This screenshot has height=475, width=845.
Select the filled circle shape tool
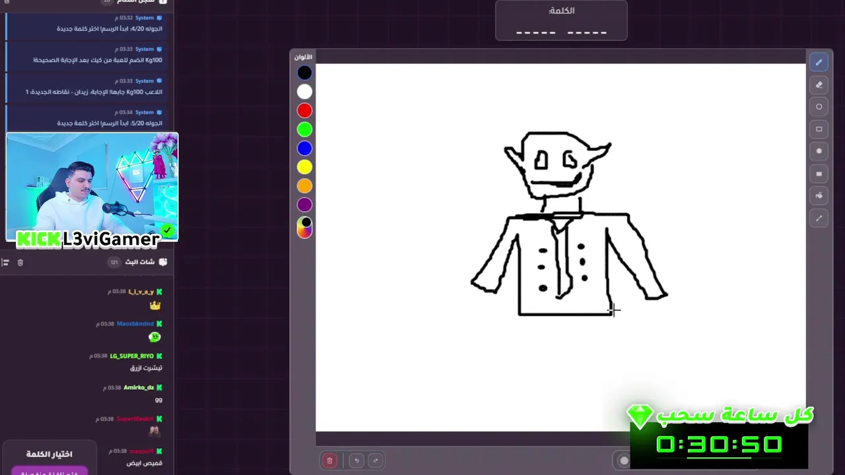click(x=819, y=151)
